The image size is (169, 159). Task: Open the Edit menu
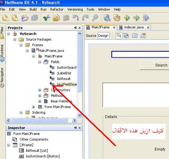(x=12, y=9)
